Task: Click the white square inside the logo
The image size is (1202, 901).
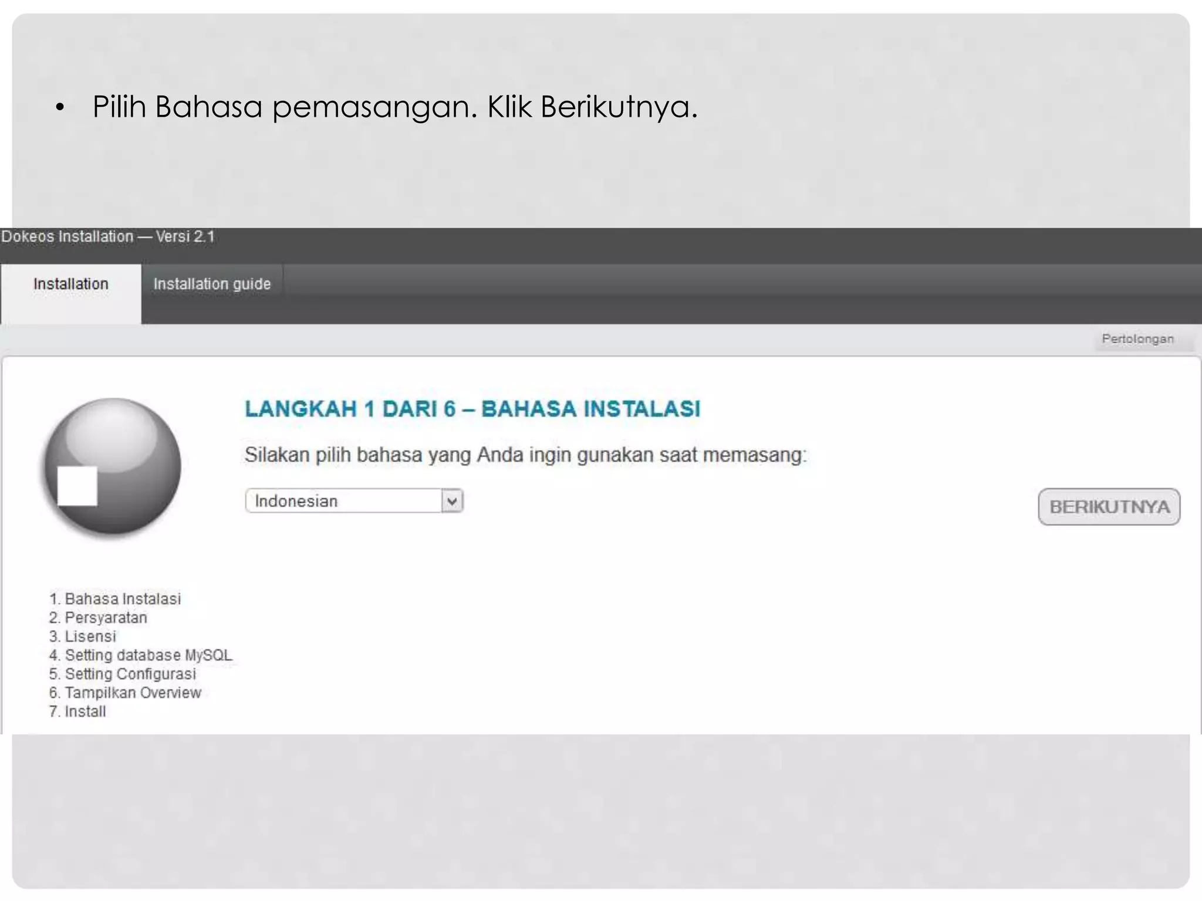Action: click(77, 486)
